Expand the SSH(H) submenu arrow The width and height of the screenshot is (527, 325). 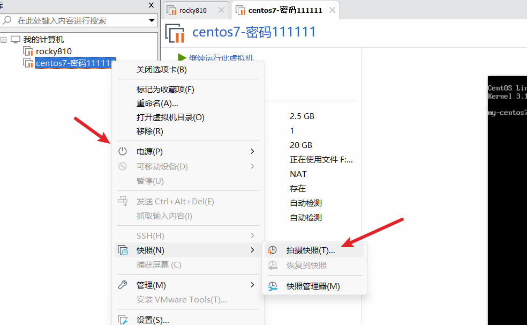point(252,235)
